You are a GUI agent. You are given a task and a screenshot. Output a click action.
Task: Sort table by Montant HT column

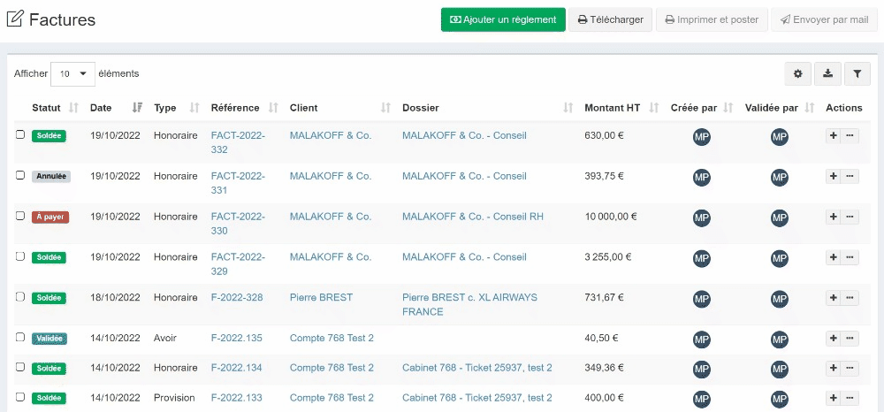point(621,108)
